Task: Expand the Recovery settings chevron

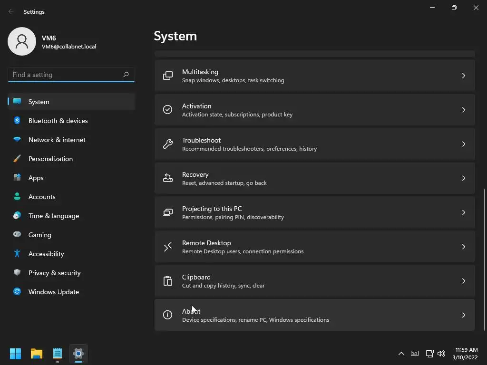Action: point(463,178)
